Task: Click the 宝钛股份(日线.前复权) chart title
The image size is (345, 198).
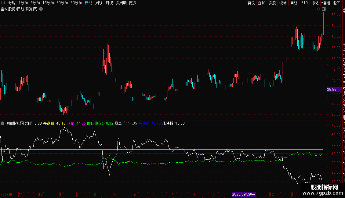Action: tap(19, 9)
